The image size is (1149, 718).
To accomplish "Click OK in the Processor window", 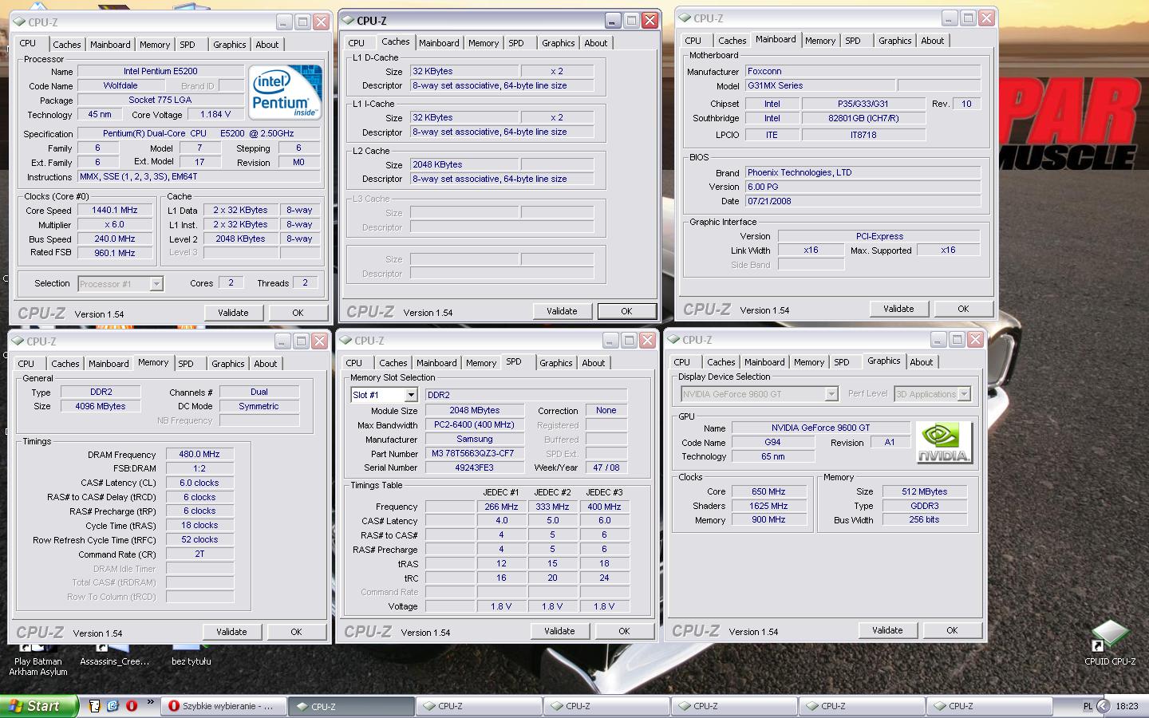I will [x=298, y=313].
